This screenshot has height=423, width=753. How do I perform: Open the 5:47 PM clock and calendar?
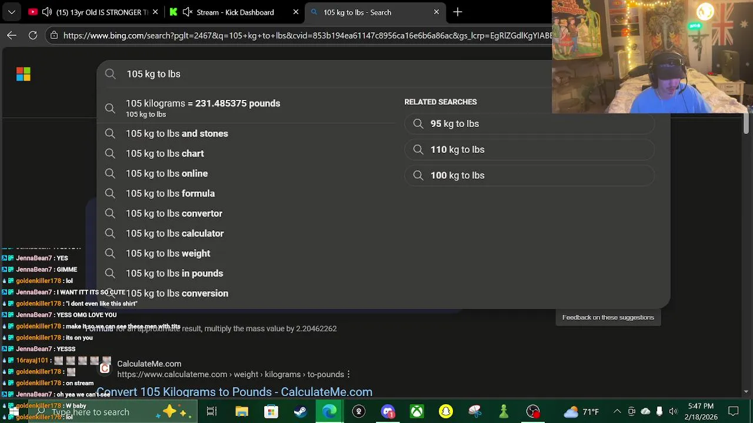click(x=701, y=411)
